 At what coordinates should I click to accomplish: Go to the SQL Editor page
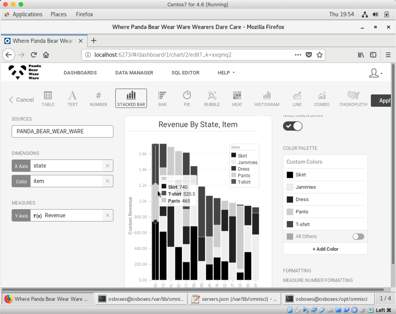(x=185, y=72)
